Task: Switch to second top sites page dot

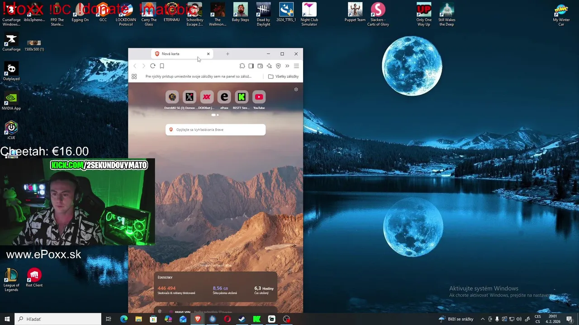Action: [x=218, y=115]
